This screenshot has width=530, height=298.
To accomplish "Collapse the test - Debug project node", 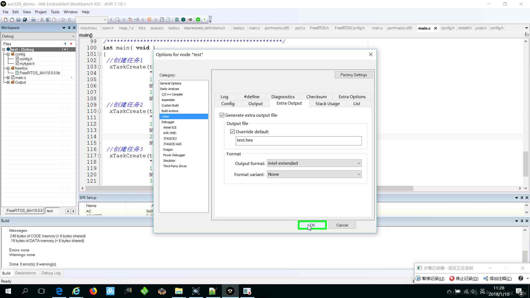I will 4,50.
